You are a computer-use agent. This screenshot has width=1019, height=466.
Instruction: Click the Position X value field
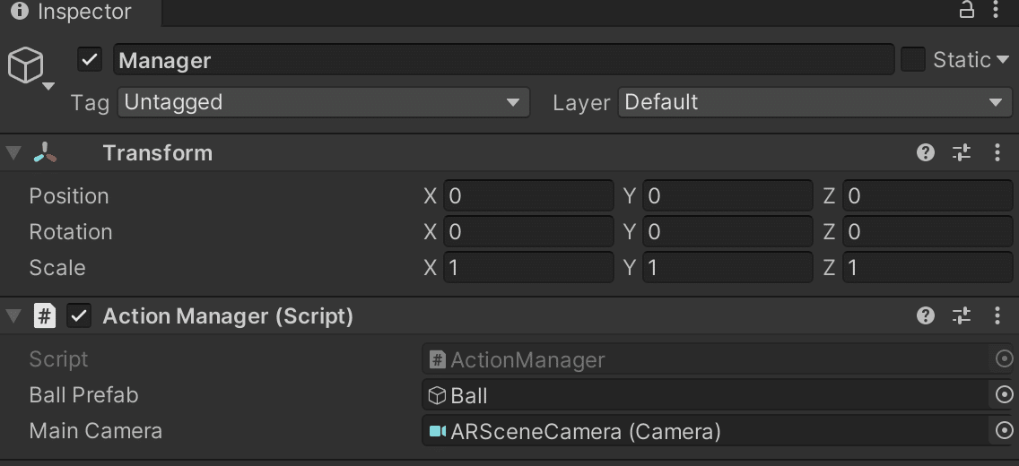(529, 196)
